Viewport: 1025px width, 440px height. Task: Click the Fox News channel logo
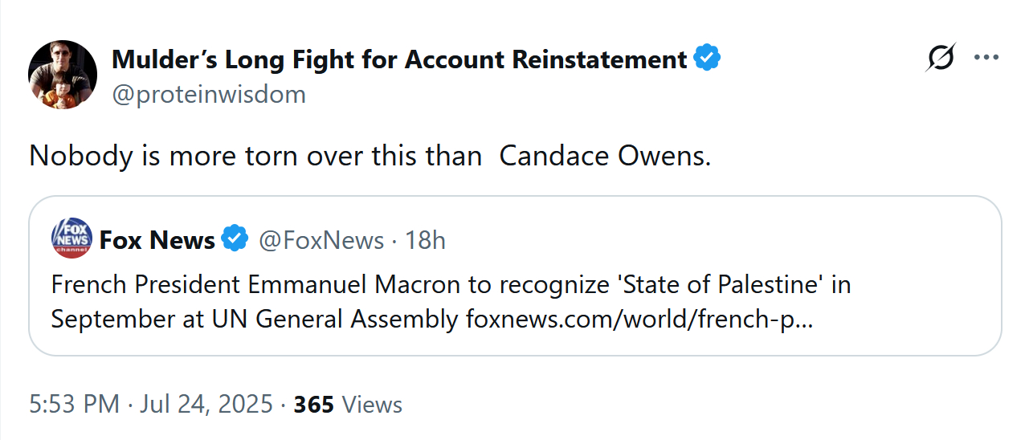(71, 238)
